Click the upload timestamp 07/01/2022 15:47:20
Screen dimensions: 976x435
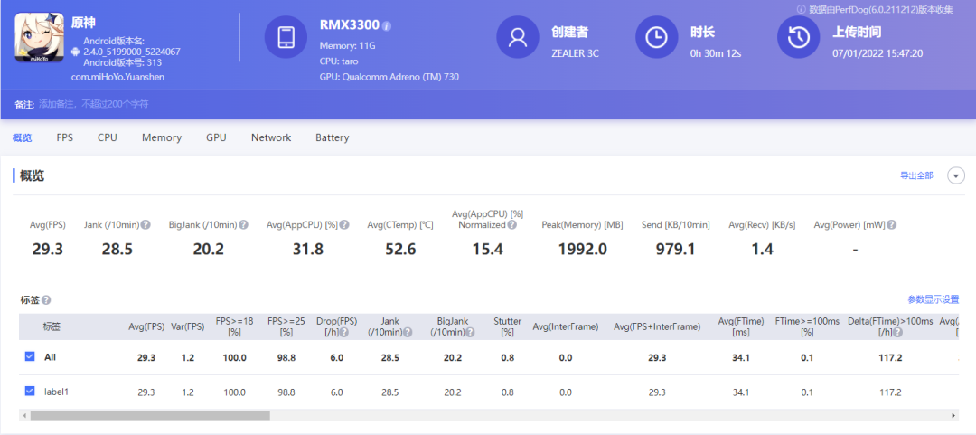877,53
